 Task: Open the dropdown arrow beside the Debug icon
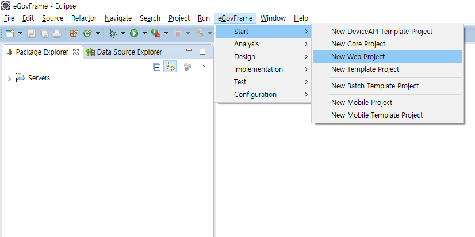point(122,34)
